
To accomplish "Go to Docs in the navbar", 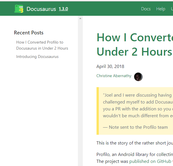I will click(x=146, y=9).
